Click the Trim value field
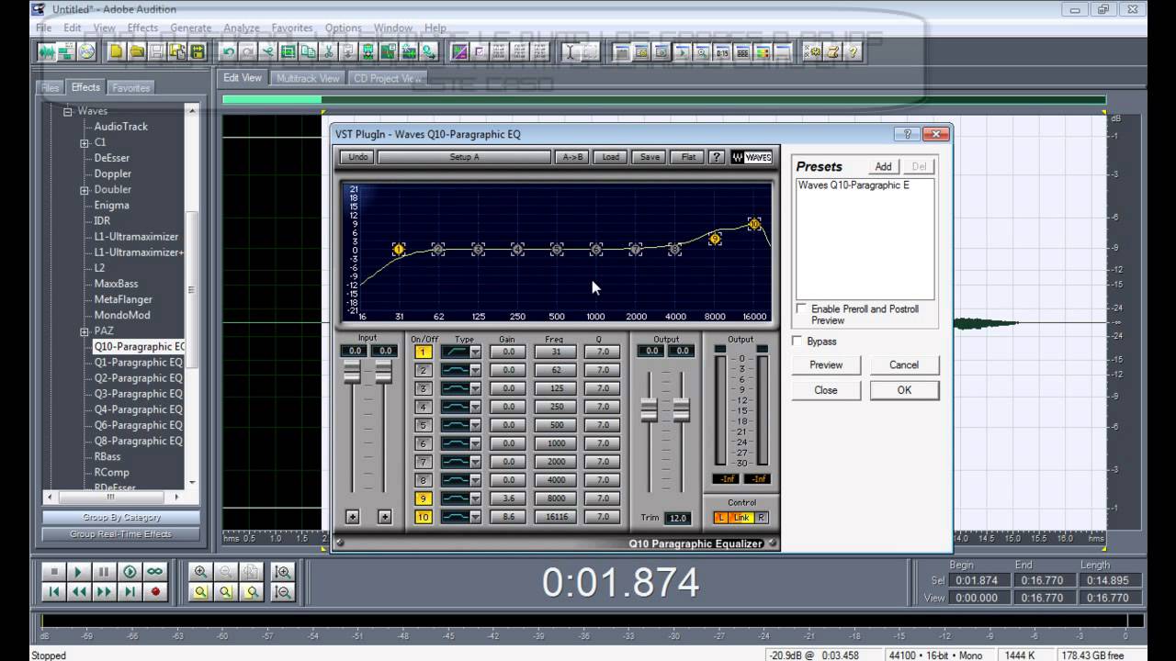The width and height of the screenshot is (1176, 661). (x=677, y=518)
